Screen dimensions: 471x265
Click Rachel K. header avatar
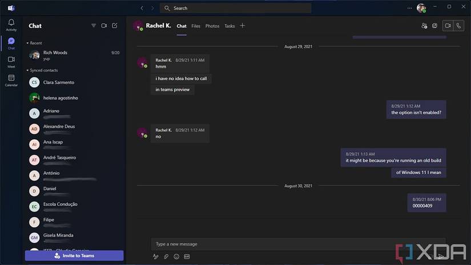[138, 26]
